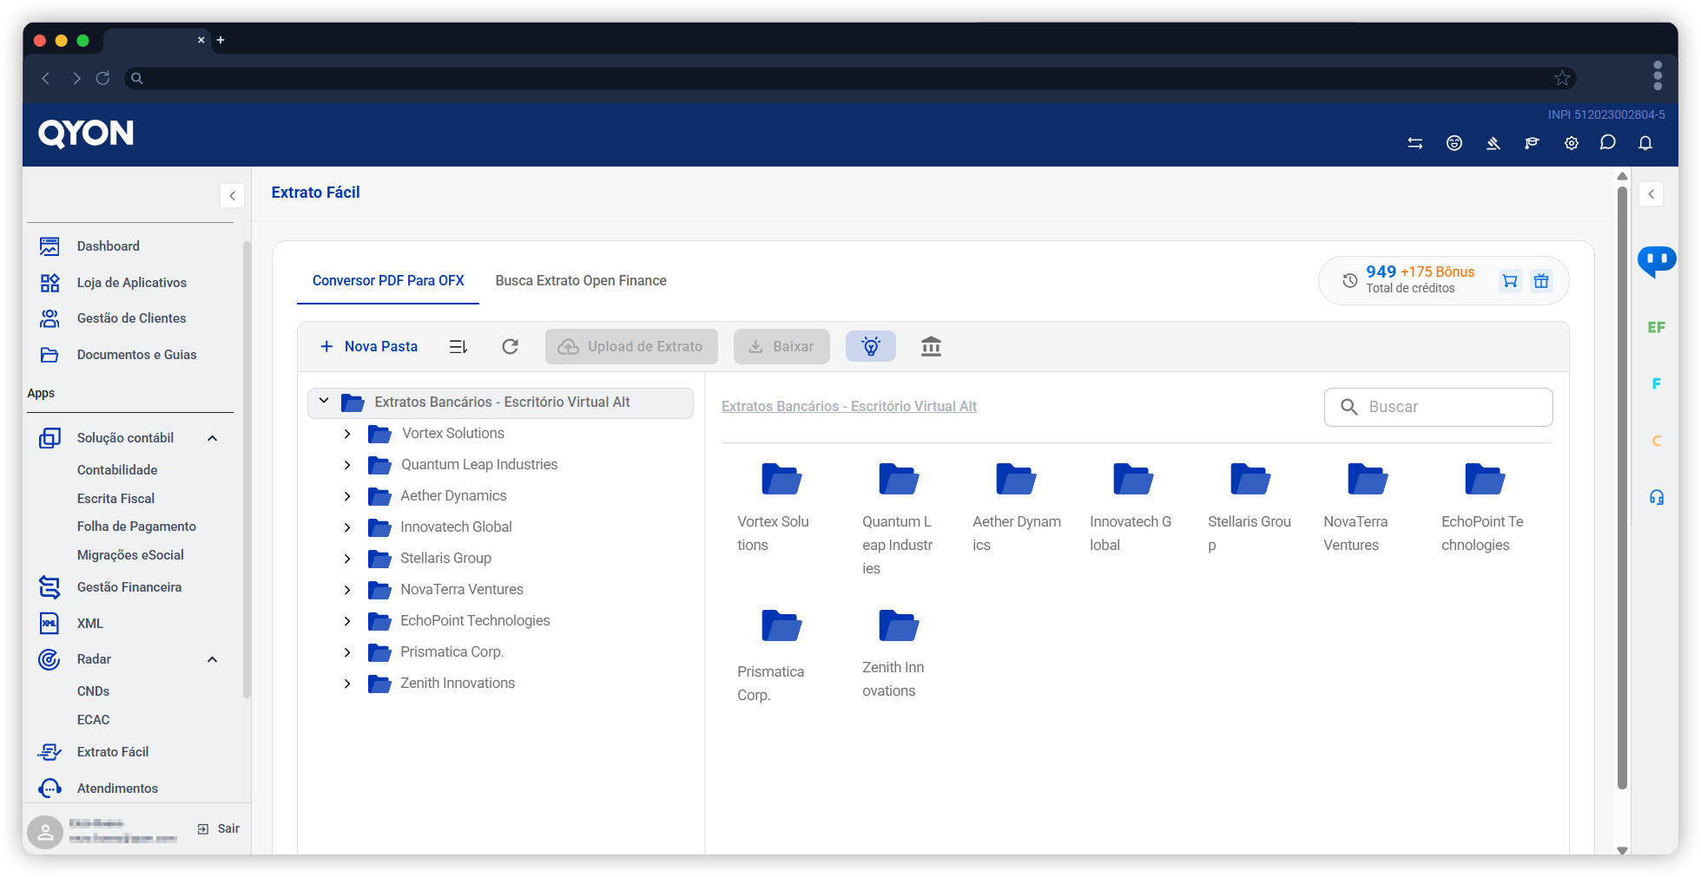Collapse the Solução contábil menu section

click(212, 438)
